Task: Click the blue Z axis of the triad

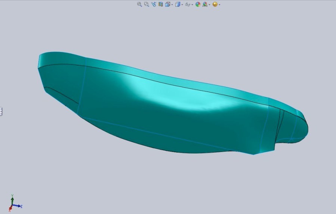Action: pyautogui.click(x=19, y=206)
